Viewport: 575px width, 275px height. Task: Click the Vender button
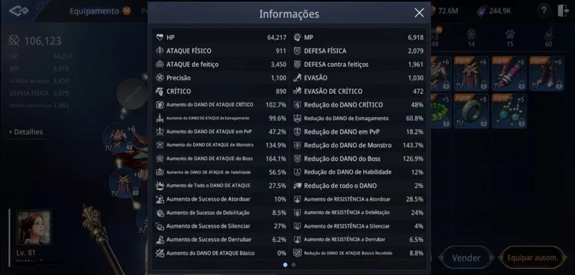pos(466,258)
